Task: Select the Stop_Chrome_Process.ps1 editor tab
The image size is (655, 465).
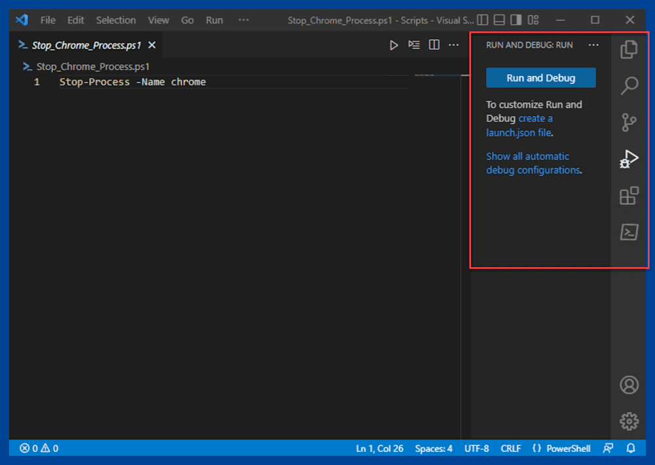Action: point(86,45)
